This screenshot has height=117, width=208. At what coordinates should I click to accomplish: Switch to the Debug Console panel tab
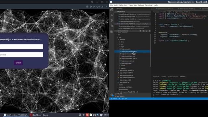(173, 77)
